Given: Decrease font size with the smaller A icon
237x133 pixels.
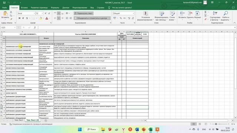Looking at the screenshot, I should (49, 13).
